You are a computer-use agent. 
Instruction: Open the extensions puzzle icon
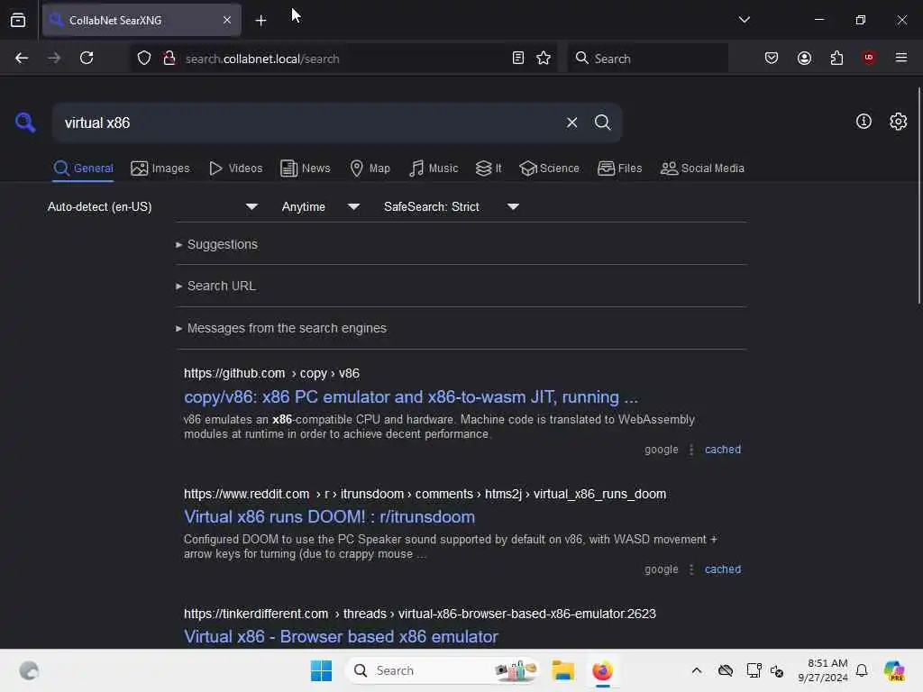pos(836,58)
